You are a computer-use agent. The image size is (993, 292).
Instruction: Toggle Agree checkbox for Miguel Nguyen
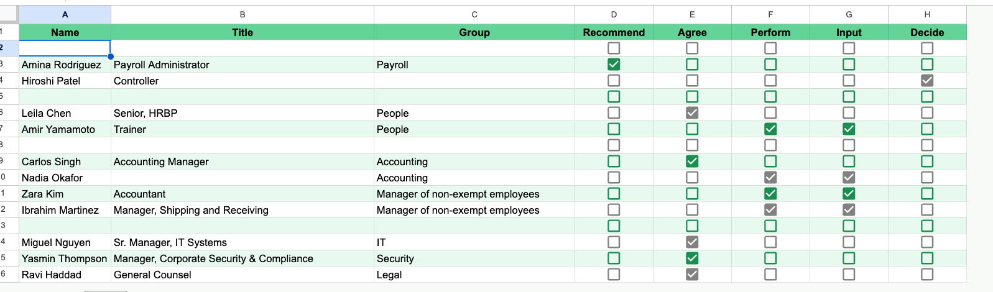coord(692,242)
